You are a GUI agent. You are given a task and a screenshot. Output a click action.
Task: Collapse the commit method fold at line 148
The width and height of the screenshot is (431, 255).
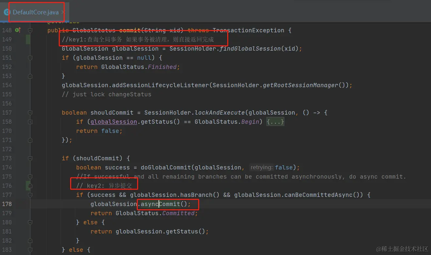tap(30, 30)
